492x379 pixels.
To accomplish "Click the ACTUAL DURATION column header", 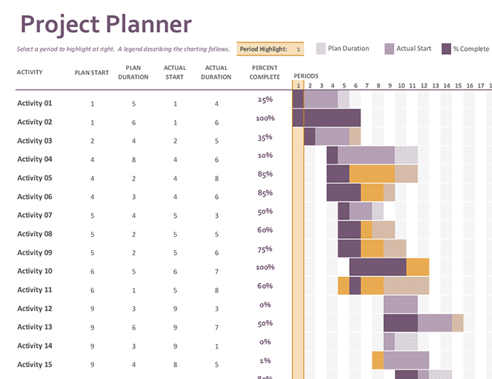I will [216, 72].
